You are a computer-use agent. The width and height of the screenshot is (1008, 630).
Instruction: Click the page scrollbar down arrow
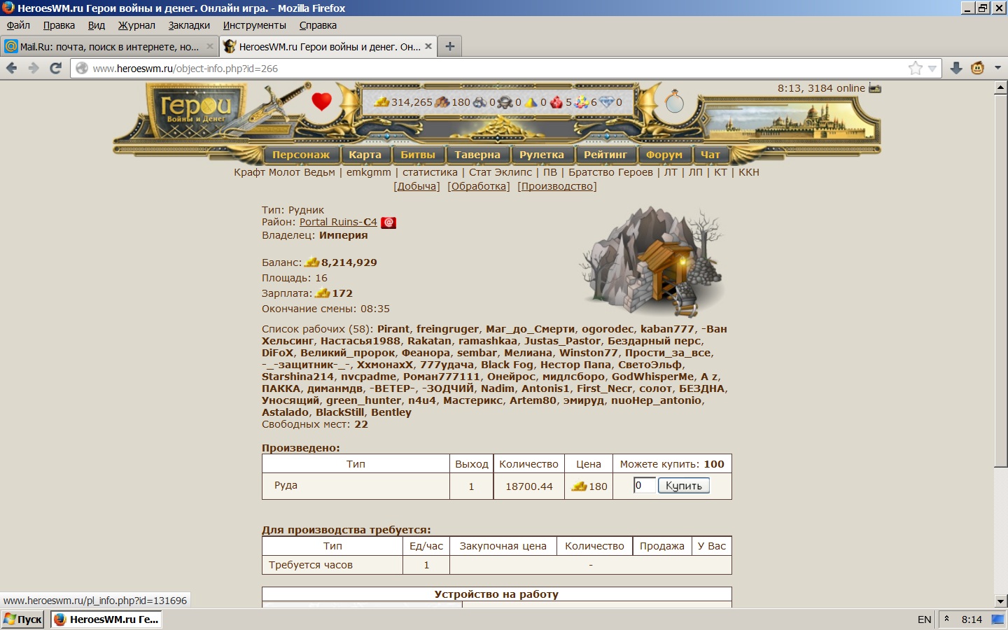[x=1000, y=601]
